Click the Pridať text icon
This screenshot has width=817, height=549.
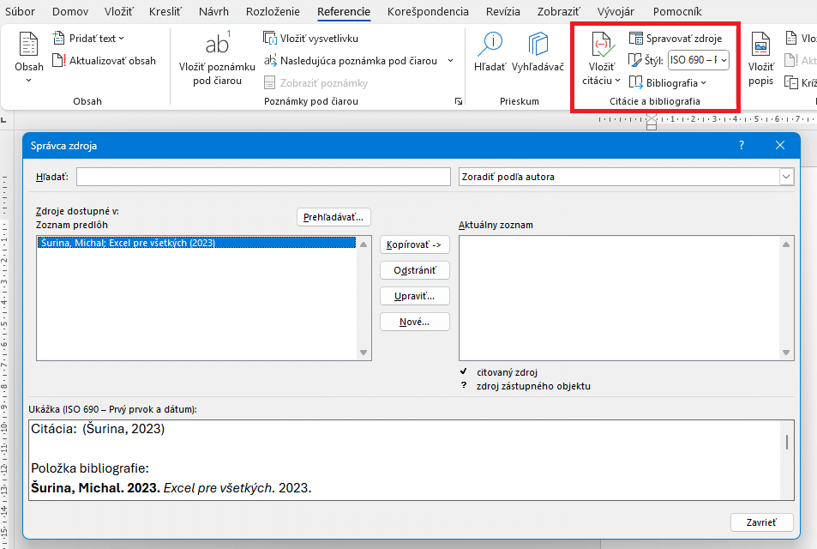59,38
